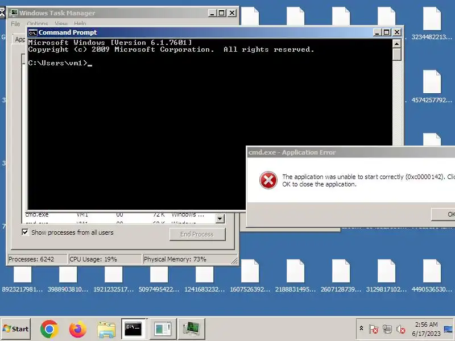The width and height of the screenshot is (455, 341).
Task: Open the View menu in Task Manager
Action: pos(61,23)
